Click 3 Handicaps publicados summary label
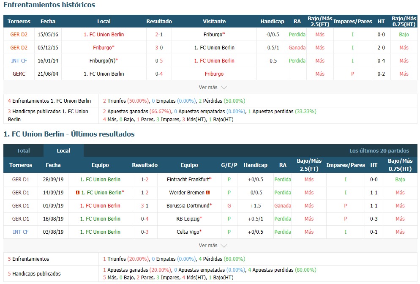This screenshot has width=420, height=284. point(48,115)
